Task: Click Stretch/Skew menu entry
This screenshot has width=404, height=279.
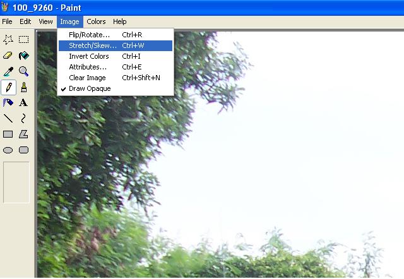Action: (x=116, y=45)
